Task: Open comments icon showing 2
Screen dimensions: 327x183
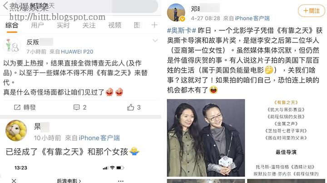Action: tap(77, 107)
